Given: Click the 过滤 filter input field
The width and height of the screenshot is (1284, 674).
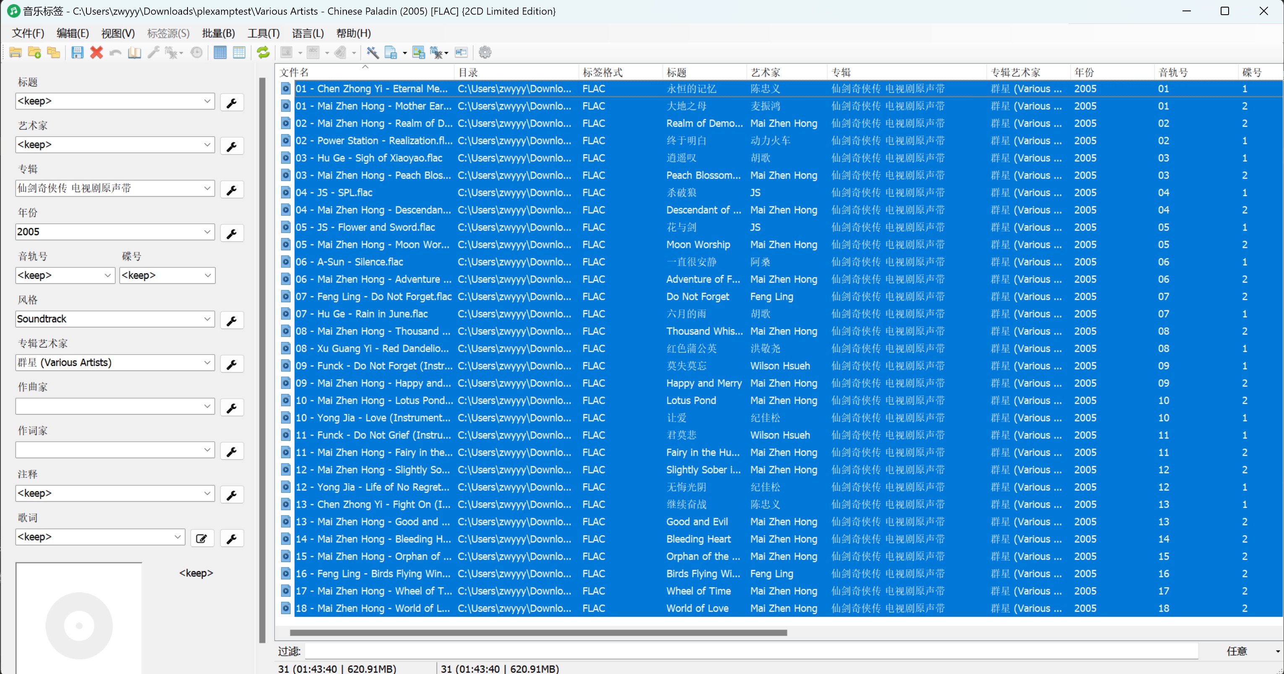Looking at the screenshot, I should [x=747, y=651].
